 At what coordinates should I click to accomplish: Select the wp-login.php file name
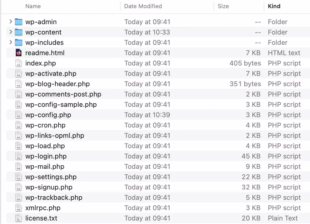coord(46,156)
